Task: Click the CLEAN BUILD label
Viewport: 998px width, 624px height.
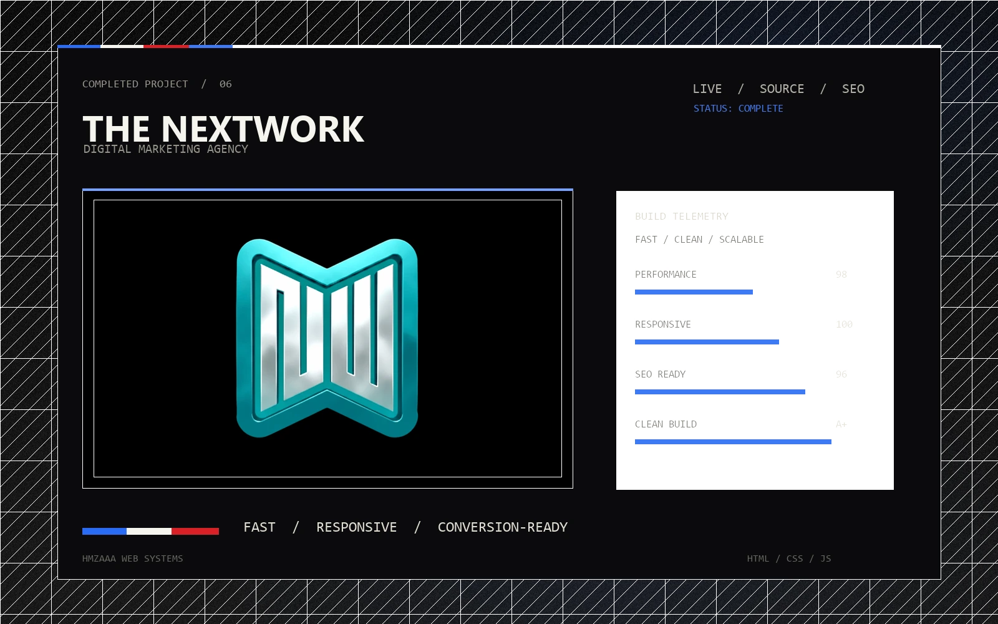Action: pos(666,424)
